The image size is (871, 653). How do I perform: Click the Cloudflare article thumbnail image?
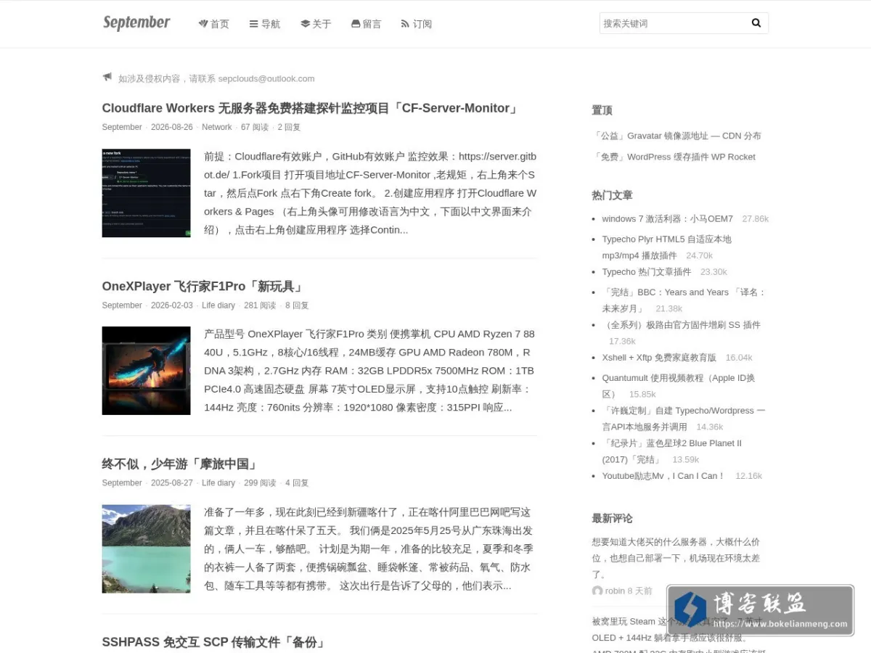point(146,193)
